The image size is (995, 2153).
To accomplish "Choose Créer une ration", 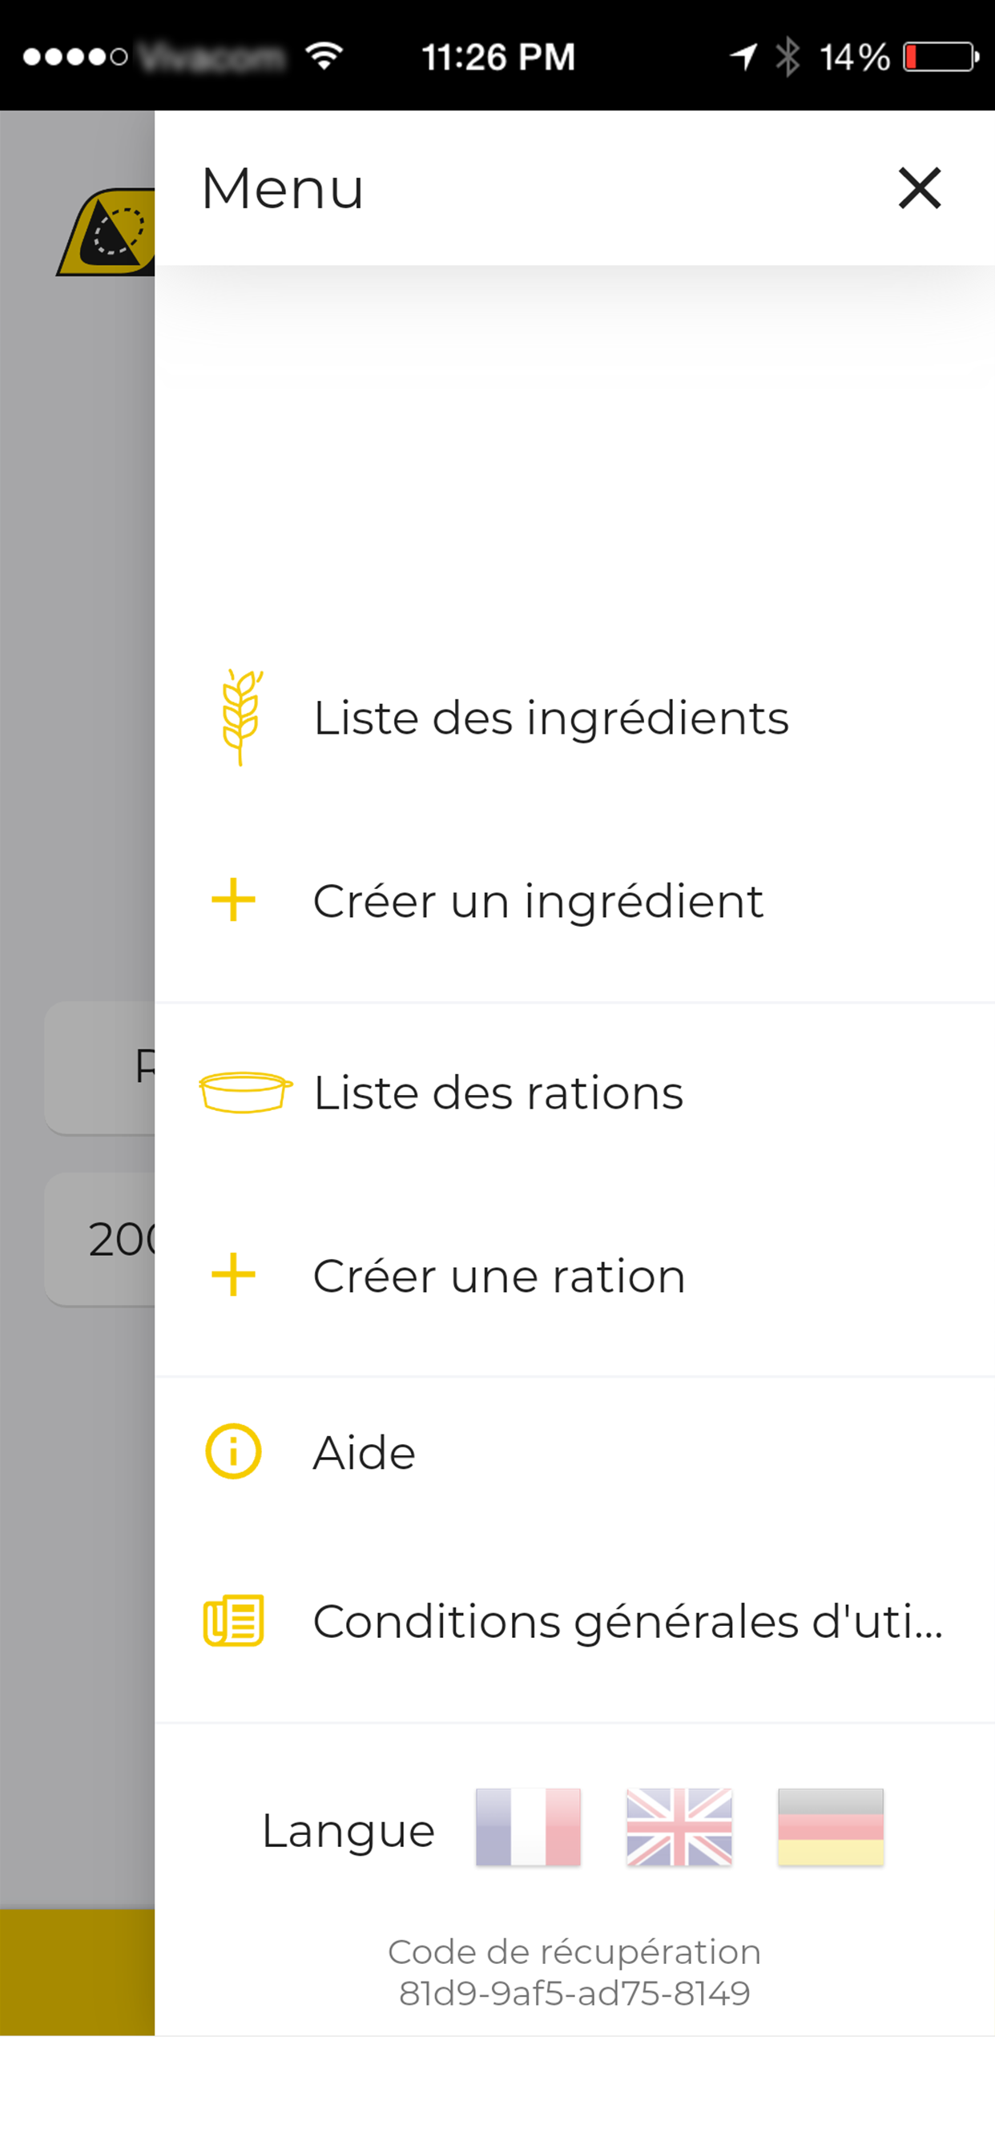I will click(x=499, y=1276).
